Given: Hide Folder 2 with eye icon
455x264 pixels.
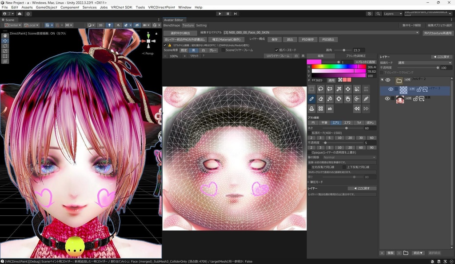Looking at the screenshot, I should point(387,80).
